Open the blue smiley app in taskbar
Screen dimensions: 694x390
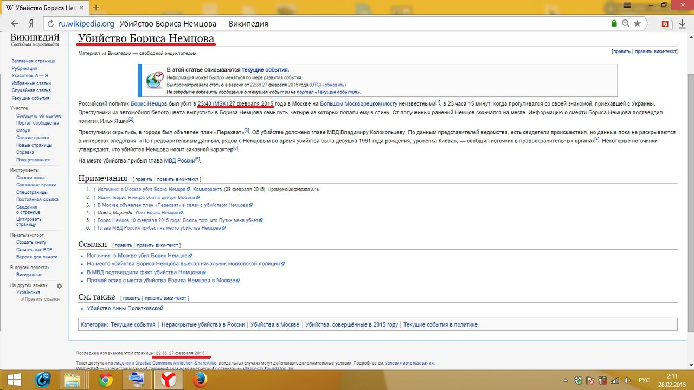(x=43, y=380)
